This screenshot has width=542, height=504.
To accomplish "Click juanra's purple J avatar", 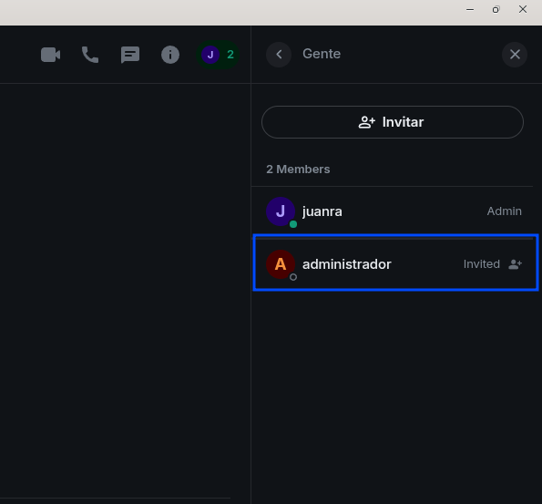I will tap(281, 211).
